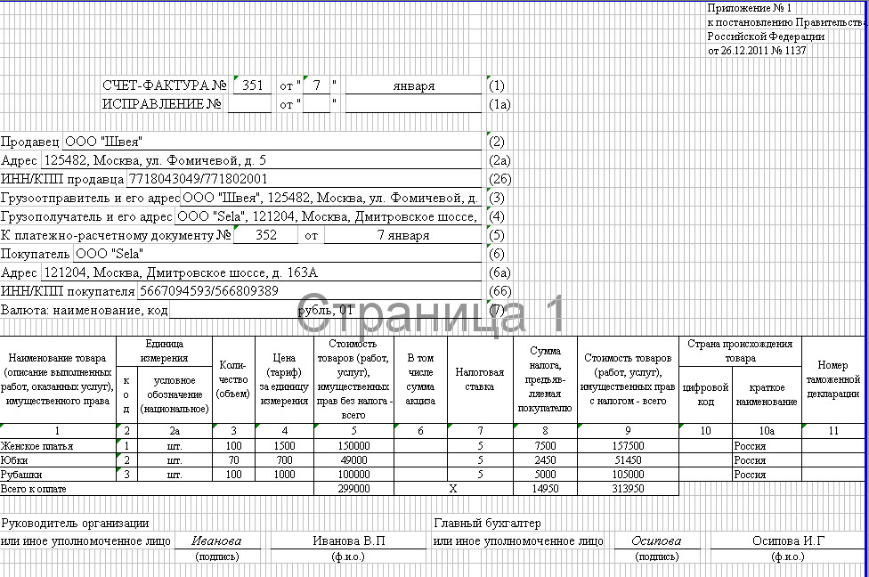Image resolution: width=869 pixels, height=577 pixels.
Task: Select seller ИНН/КПП value 7718043049/771802001
Action: [x=304, y=179]
